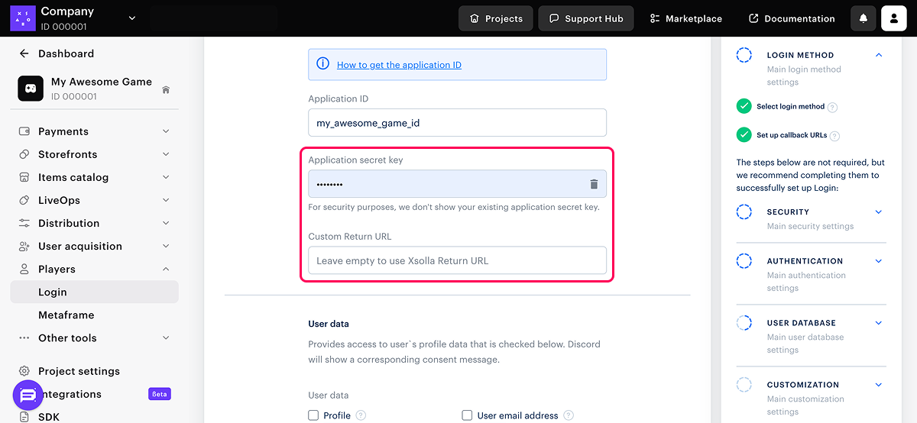Image resolution: width=917 pixels, height=423 pixels.
Task: Click the Xsolla company logo
Action: [22, 18]
